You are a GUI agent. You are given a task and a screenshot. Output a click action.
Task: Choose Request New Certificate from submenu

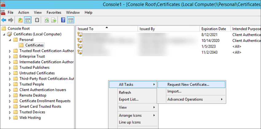coord(191,84)
